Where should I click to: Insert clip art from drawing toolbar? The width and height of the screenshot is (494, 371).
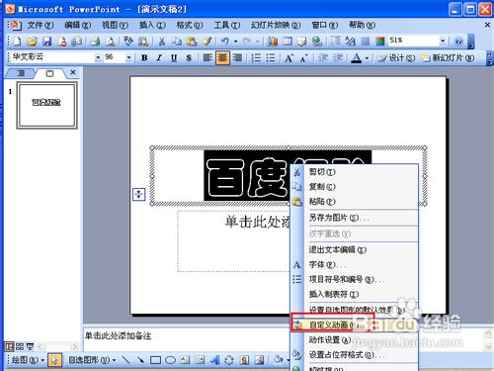pyautogui.click(x=244, y=360)
